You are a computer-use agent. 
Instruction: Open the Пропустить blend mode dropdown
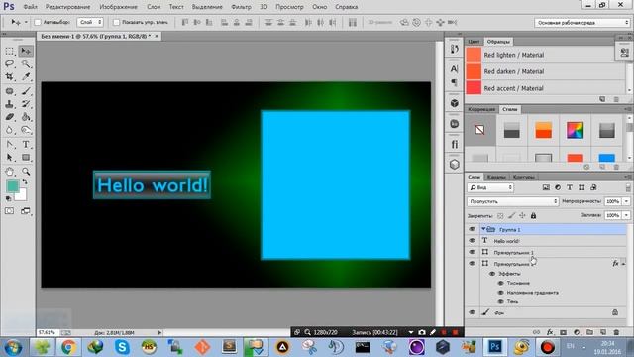click(x=513, y=201)
